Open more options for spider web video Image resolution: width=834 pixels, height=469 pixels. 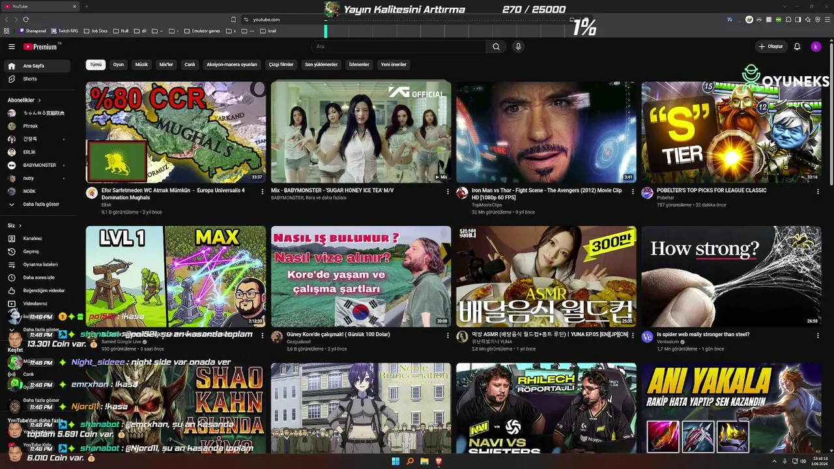(x=818, y=335)
